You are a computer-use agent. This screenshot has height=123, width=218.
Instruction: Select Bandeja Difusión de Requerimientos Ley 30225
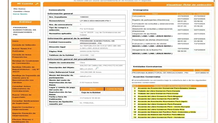pos(26,69)
